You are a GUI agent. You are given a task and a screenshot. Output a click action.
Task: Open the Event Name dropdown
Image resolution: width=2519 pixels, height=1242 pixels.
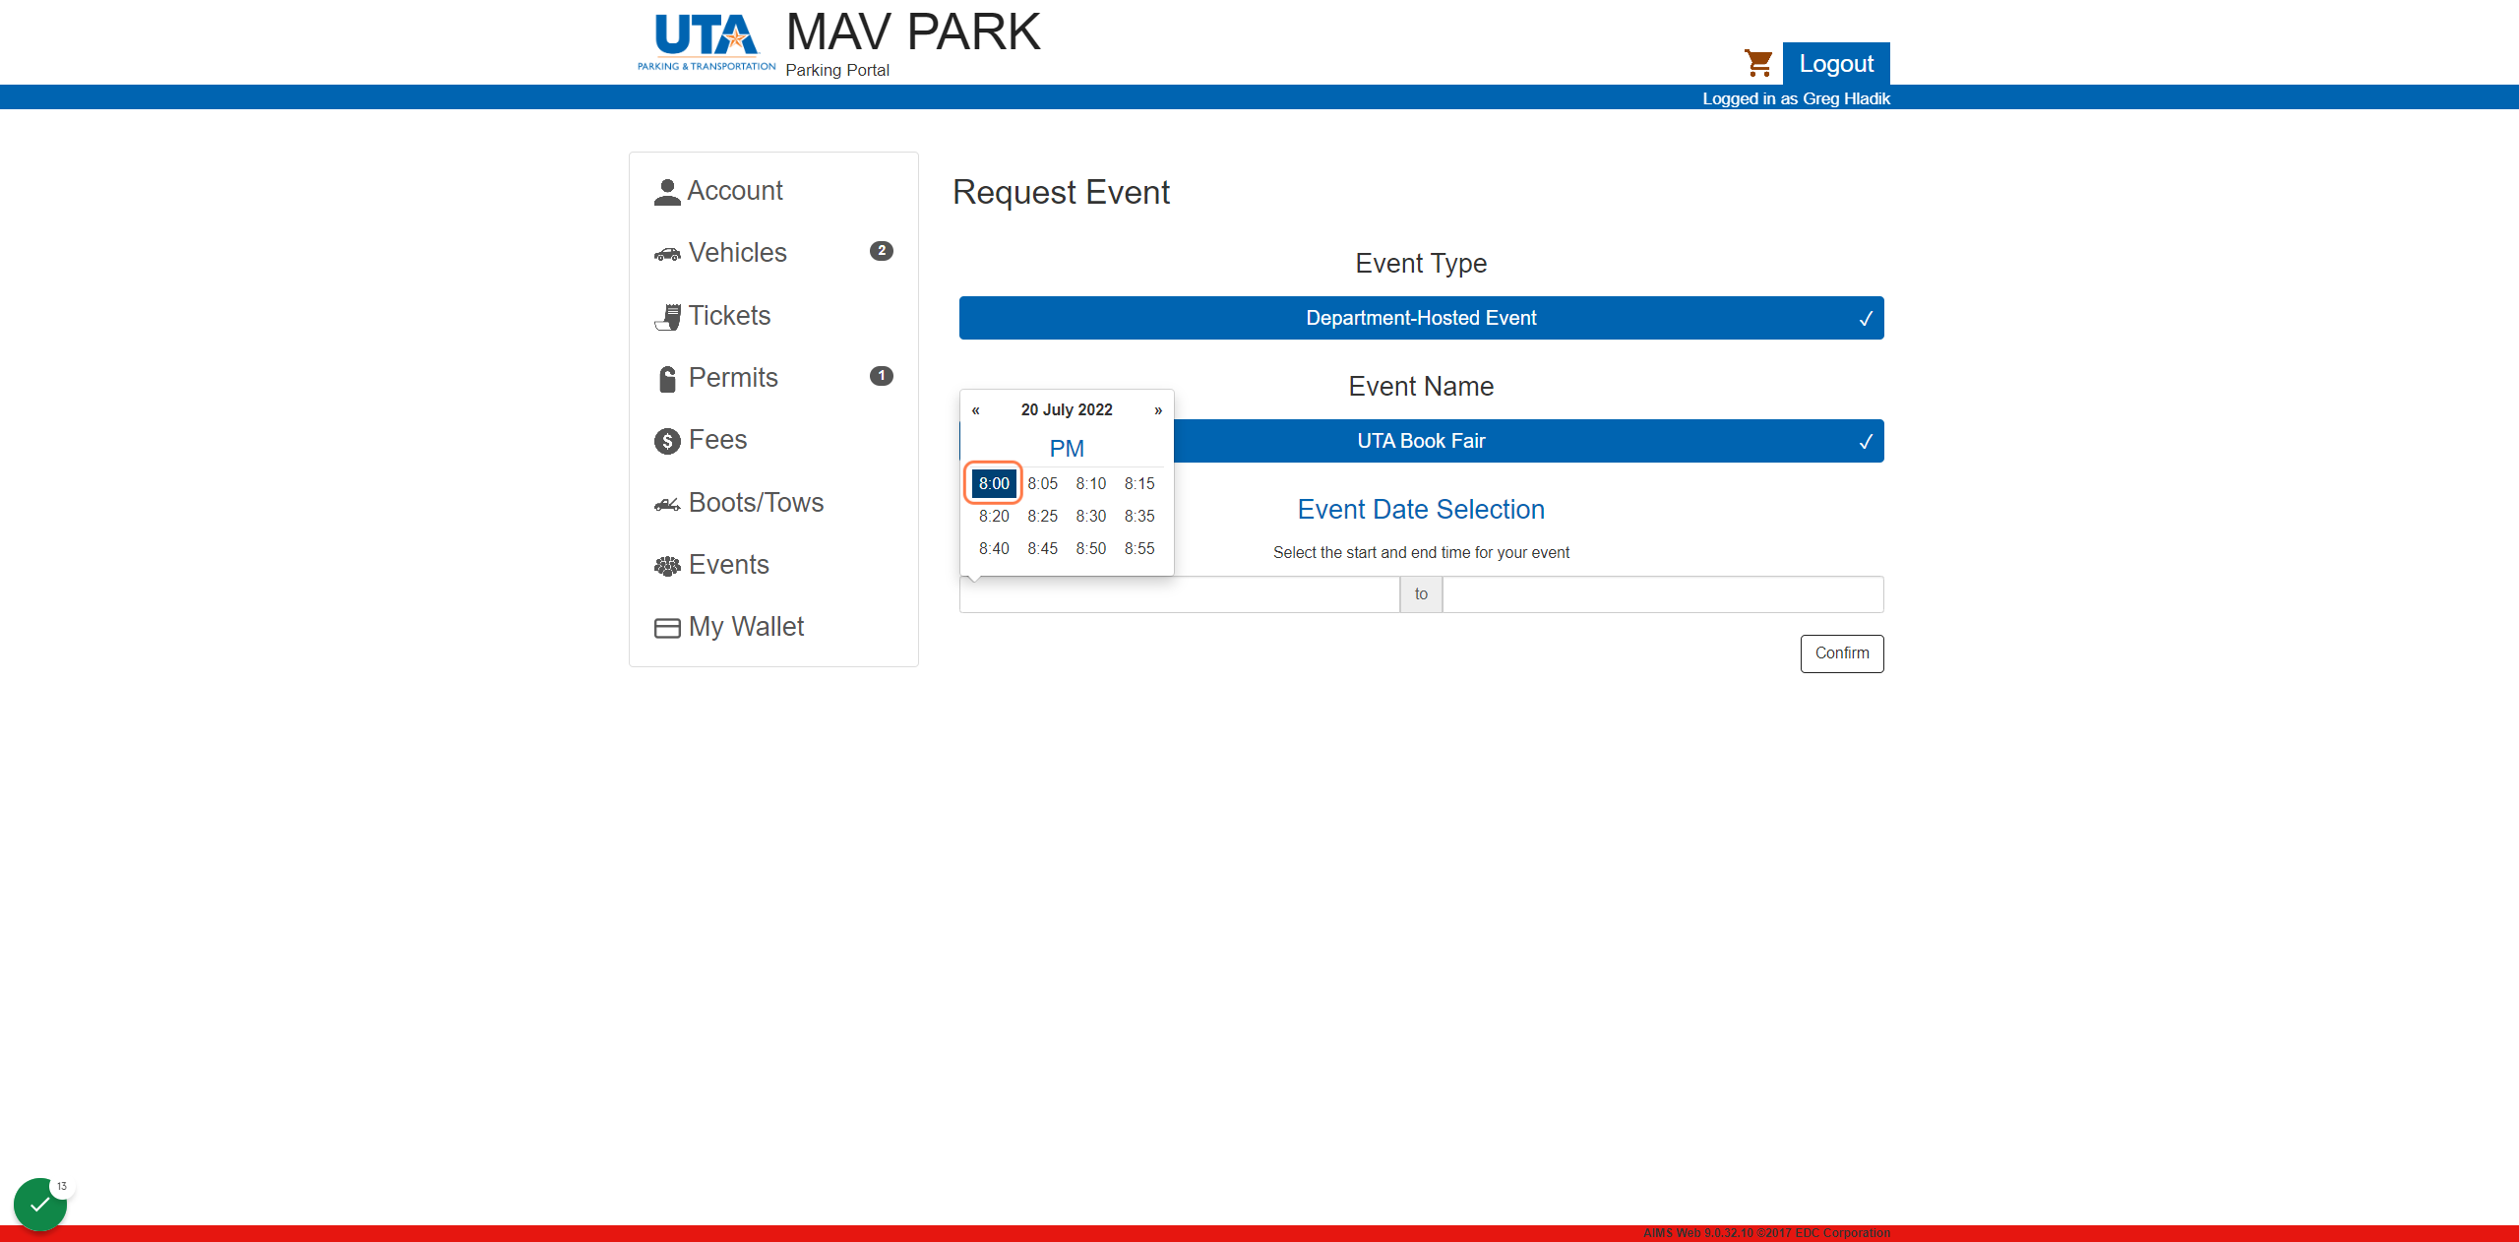[1421, 441]
